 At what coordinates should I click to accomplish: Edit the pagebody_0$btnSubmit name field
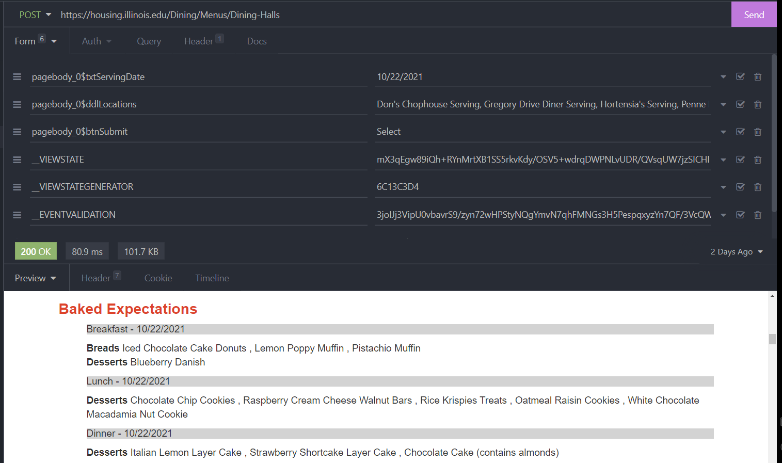click(x=198, y=132)
